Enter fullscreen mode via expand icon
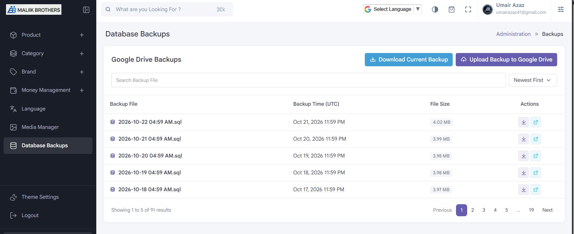 click(468, 9)
